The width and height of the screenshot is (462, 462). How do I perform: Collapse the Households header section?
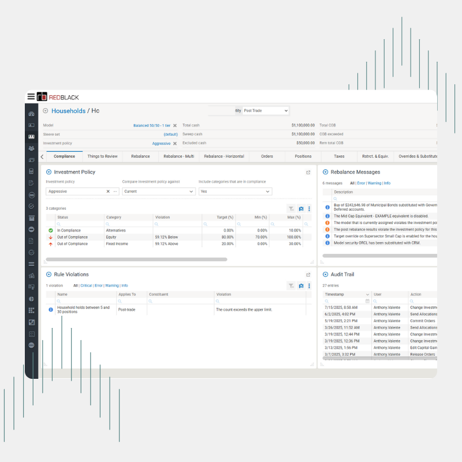point(46,111)
